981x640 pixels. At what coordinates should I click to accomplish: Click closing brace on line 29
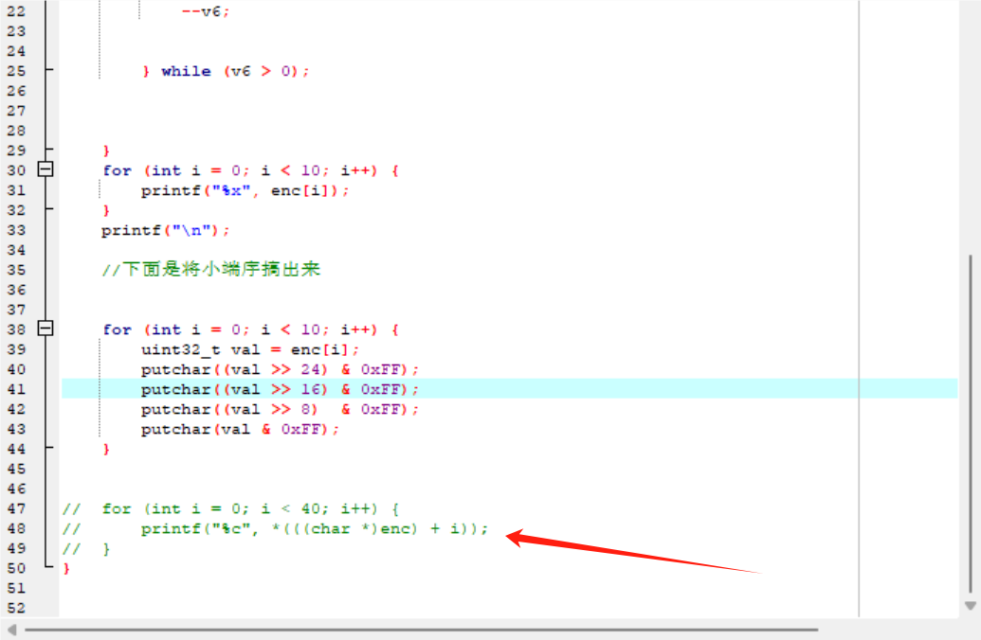pyautogui.click(x=106, y=151)
